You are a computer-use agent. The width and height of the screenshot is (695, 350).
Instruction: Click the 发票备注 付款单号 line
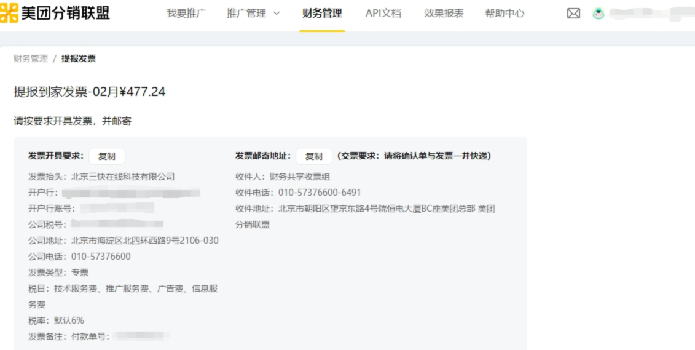pyautogui.click(x=100, y=336)
